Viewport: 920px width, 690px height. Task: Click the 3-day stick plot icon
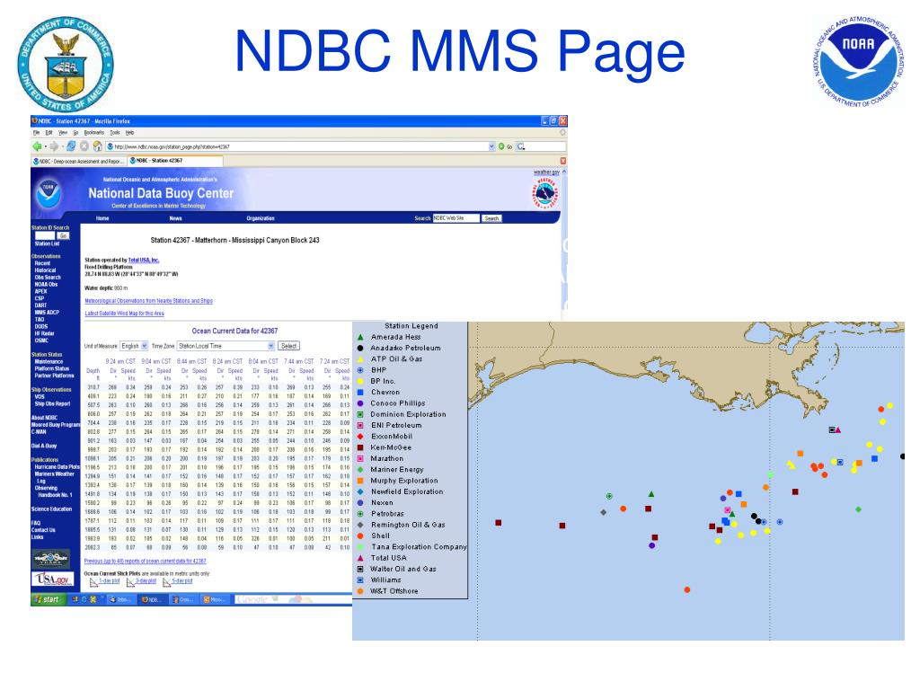tap(130, 581)
